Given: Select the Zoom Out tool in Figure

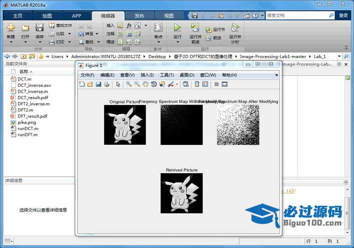Looking at the screenshot, I should (137, 84).
